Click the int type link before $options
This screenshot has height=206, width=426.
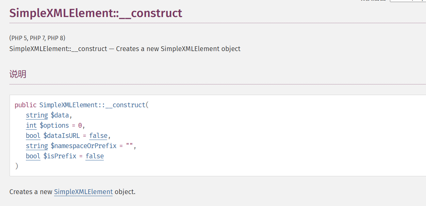click(x=31, y=125)
